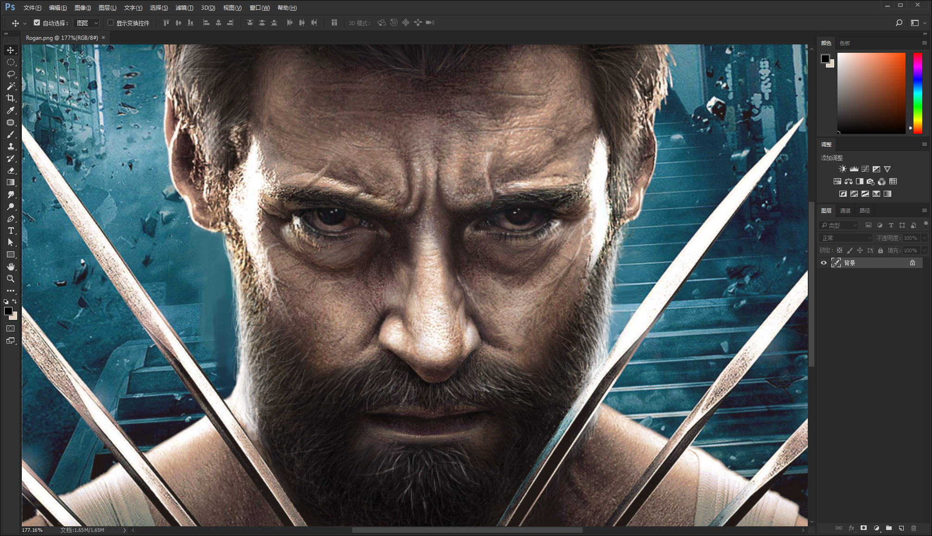The image size is (932, 536).
Task: Switch to the 通道 tab
Action: coord(845,211)
